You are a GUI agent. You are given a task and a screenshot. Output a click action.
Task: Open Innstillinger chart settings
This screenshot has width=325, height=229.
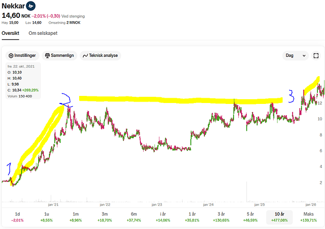pos(22,55)
